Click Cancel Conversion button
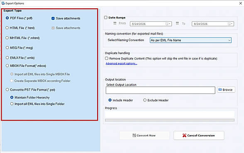Screen dimensions: 244x153 [x=199, y=136]
